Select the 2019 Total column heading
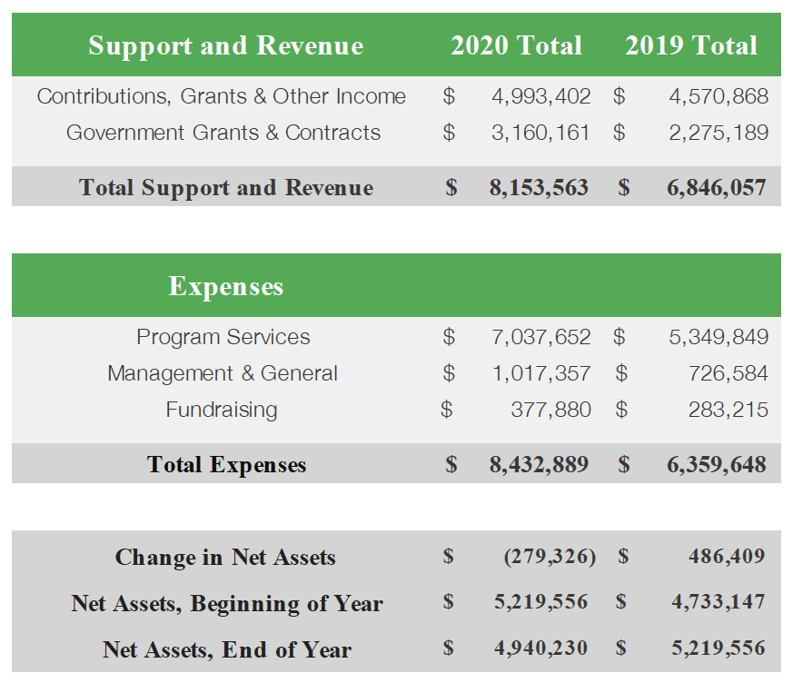Screen dimensions: 793x683 (x=690, y=45)
